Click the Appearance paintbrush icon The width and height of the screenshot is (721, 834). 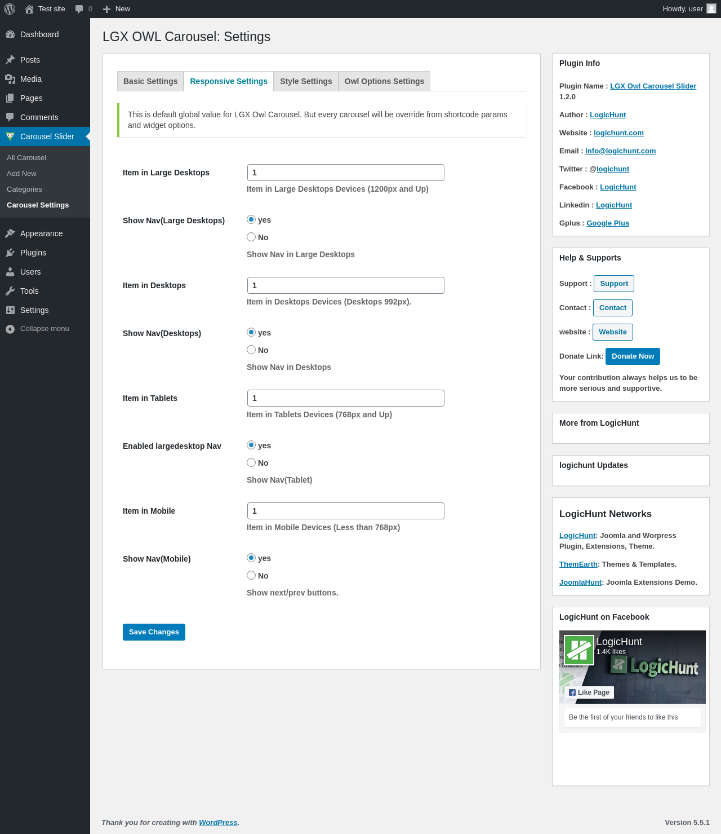(10, 233)
